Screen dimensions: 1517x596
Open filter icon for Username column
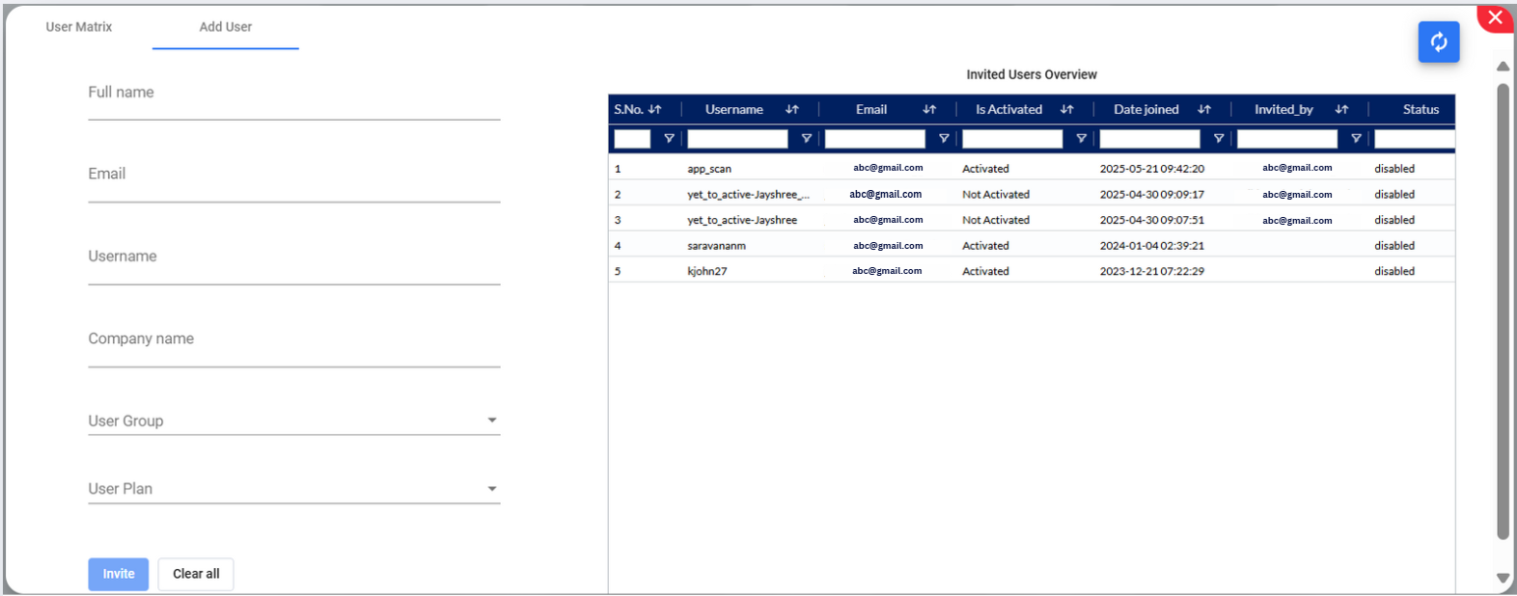click(807, 139)
